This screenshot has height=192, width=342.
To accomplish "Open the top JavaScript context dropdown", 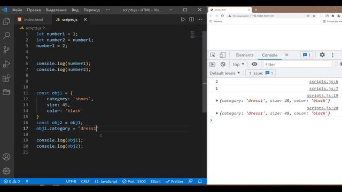I will tap(238, 64).
